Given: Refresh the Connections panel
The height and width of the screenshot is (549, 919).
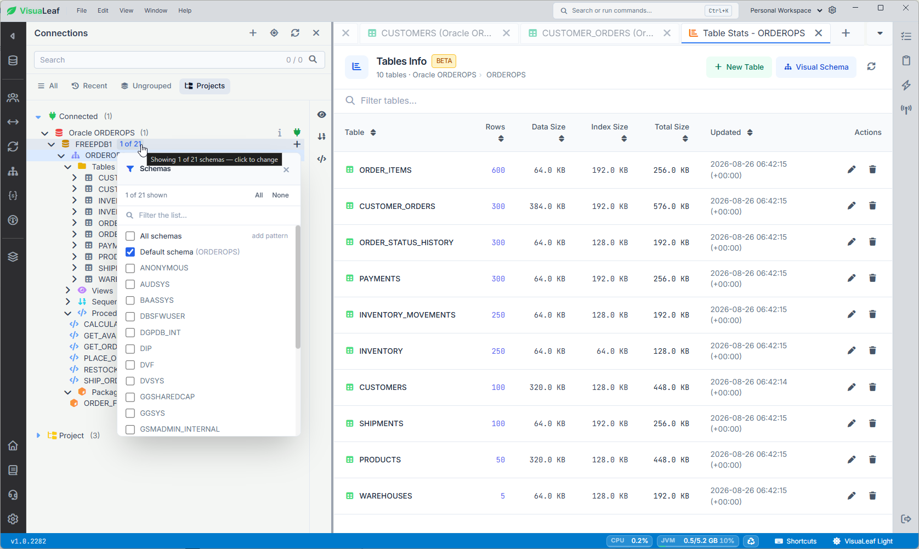Looking at the screenshot, I should point(295,33).
